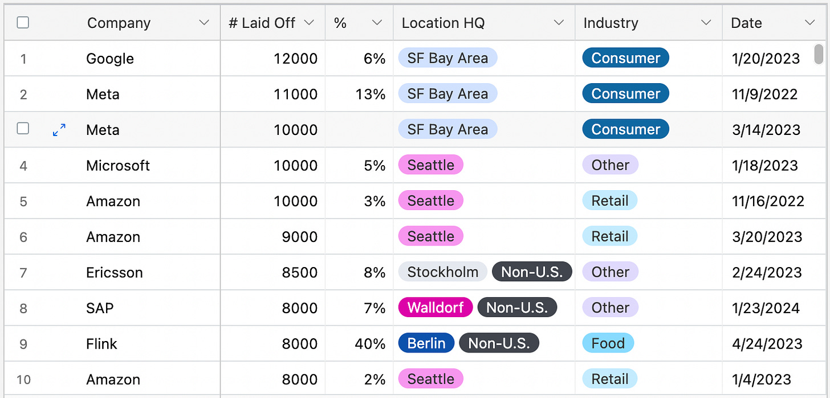Screen dimensions: 830x398
Task: Select row number 10
Action: point(23,380)
